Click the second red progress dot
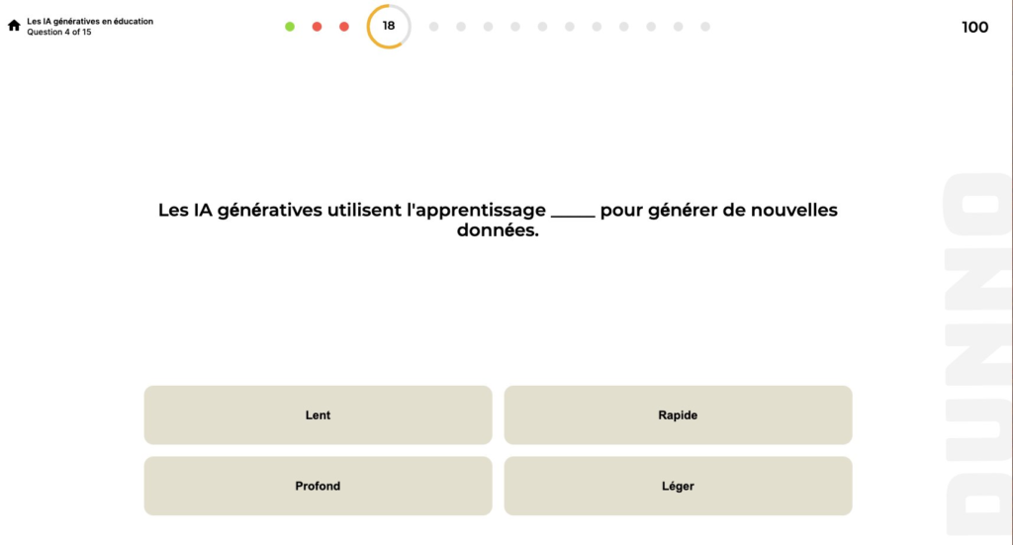Image resolution: width=1013 pixels, height=545 pixels. [x=344, y=27]
